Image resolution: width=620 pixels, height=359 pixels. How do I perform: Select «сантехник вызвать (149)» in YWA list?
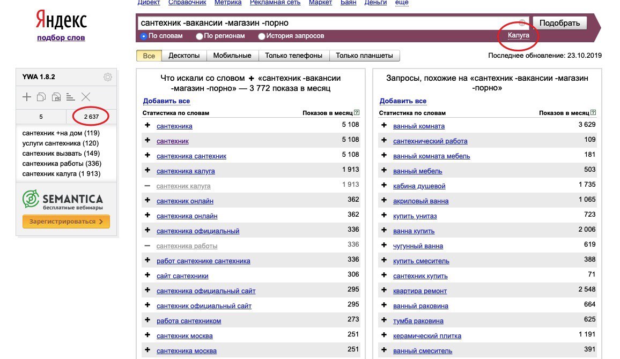click(61, 154)
